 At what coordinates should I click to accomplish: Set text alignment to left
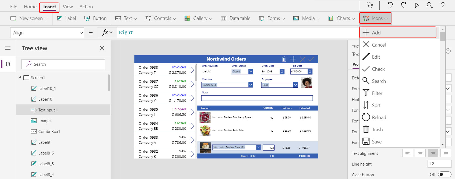click(x=407, y=153)
